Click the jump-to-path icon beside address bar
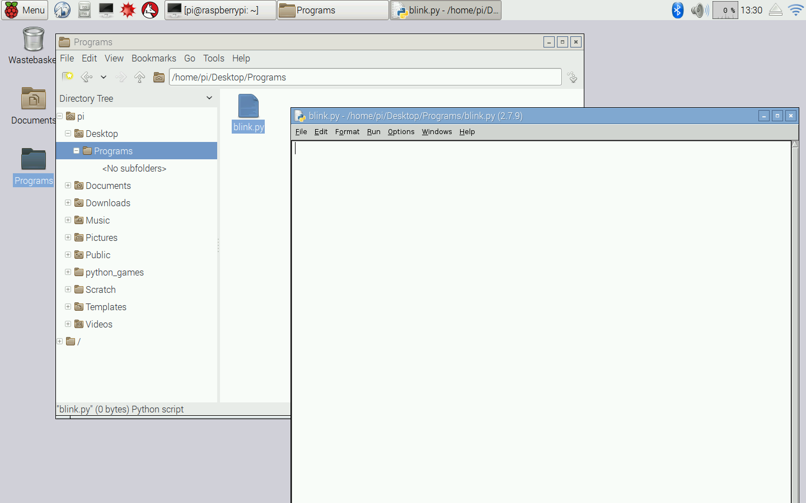The image size is (806, 503). pos(572,77)
